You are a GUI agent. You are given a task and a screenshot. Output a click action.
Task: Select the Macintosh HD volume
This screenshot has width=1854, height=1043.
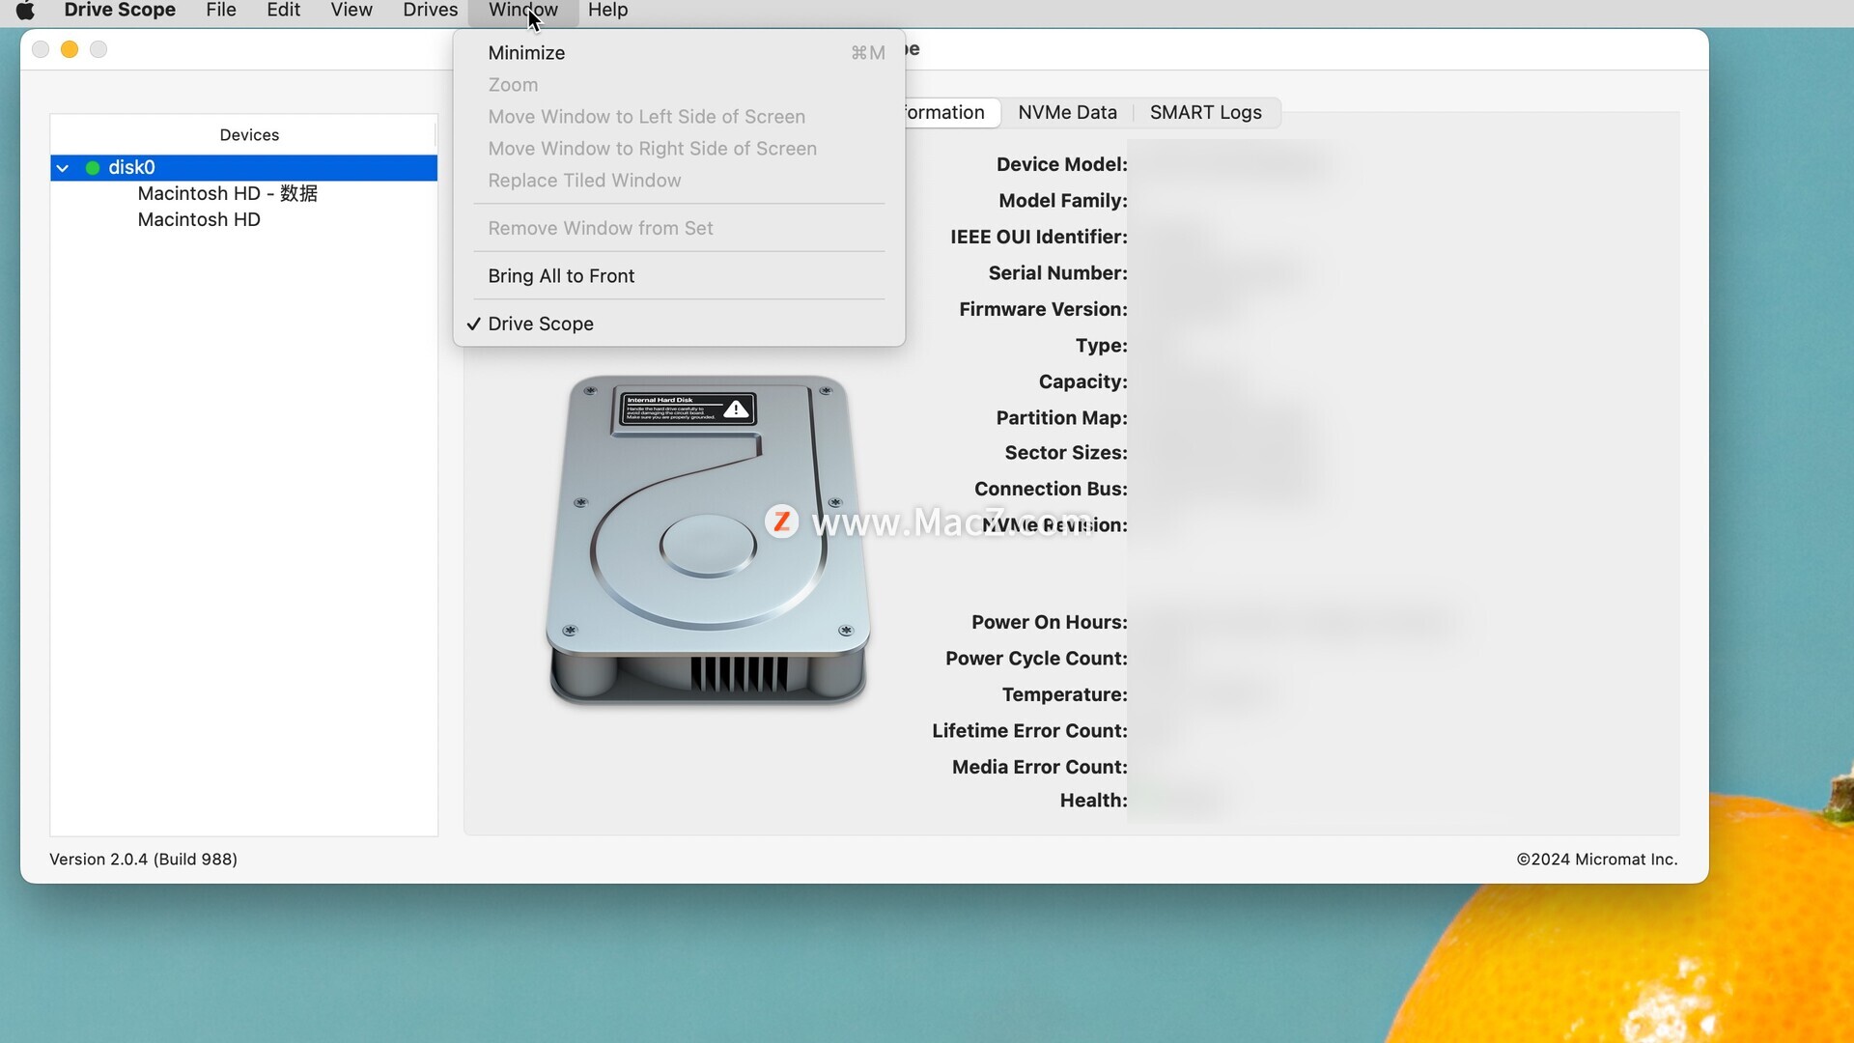pos(199,220)
